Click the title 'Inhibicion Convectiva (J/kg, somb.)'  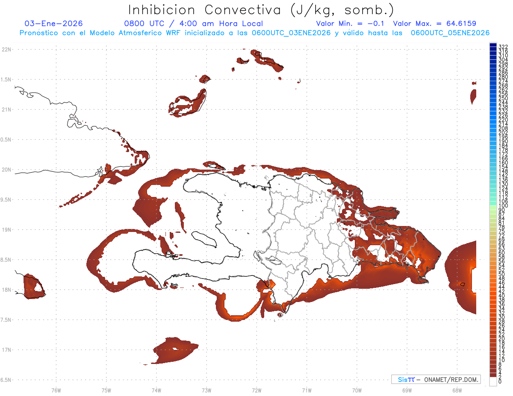click(x=261, y=10)
